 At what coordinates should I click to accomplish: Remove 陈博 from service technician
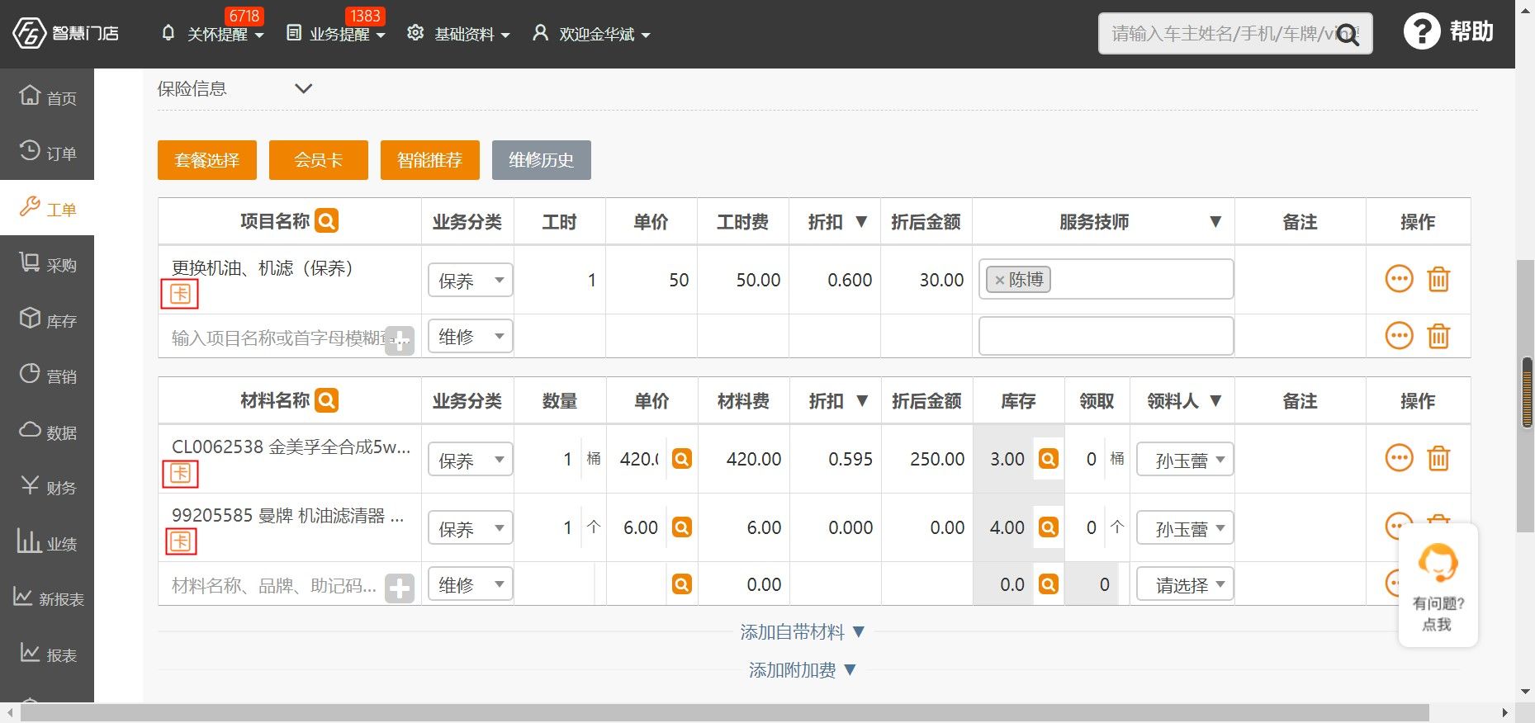(x=999, y=280)
